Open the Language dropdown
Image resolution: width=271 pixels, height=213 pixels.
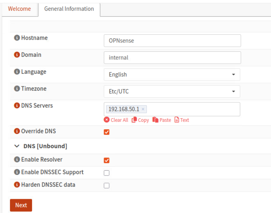pyautogui.click(x=172, y=74)
